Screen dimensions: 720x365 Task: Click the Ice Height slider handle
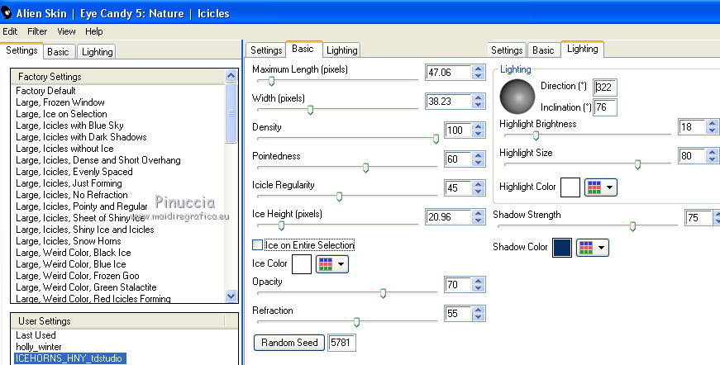point(282,225)
